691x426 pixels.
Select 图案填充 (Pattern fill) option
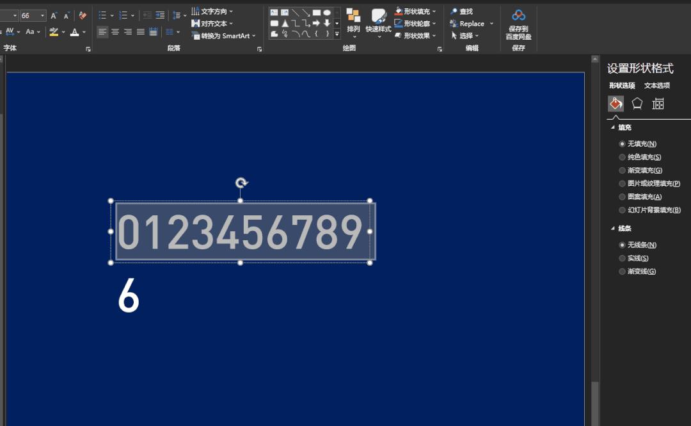(640, 197)
